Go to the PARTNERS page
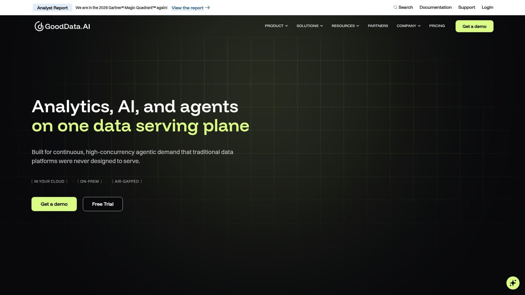 coord(378,26)
